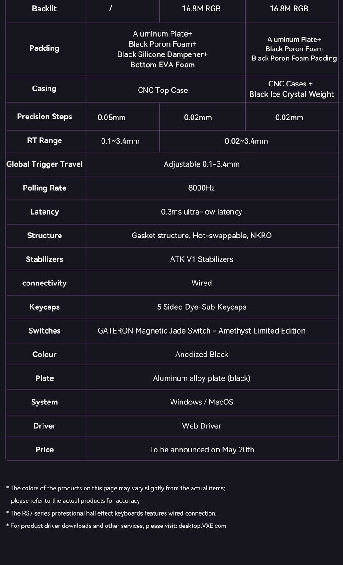
Task: Select the Windows / MacOS system cell
Action: tap(202, 402)
